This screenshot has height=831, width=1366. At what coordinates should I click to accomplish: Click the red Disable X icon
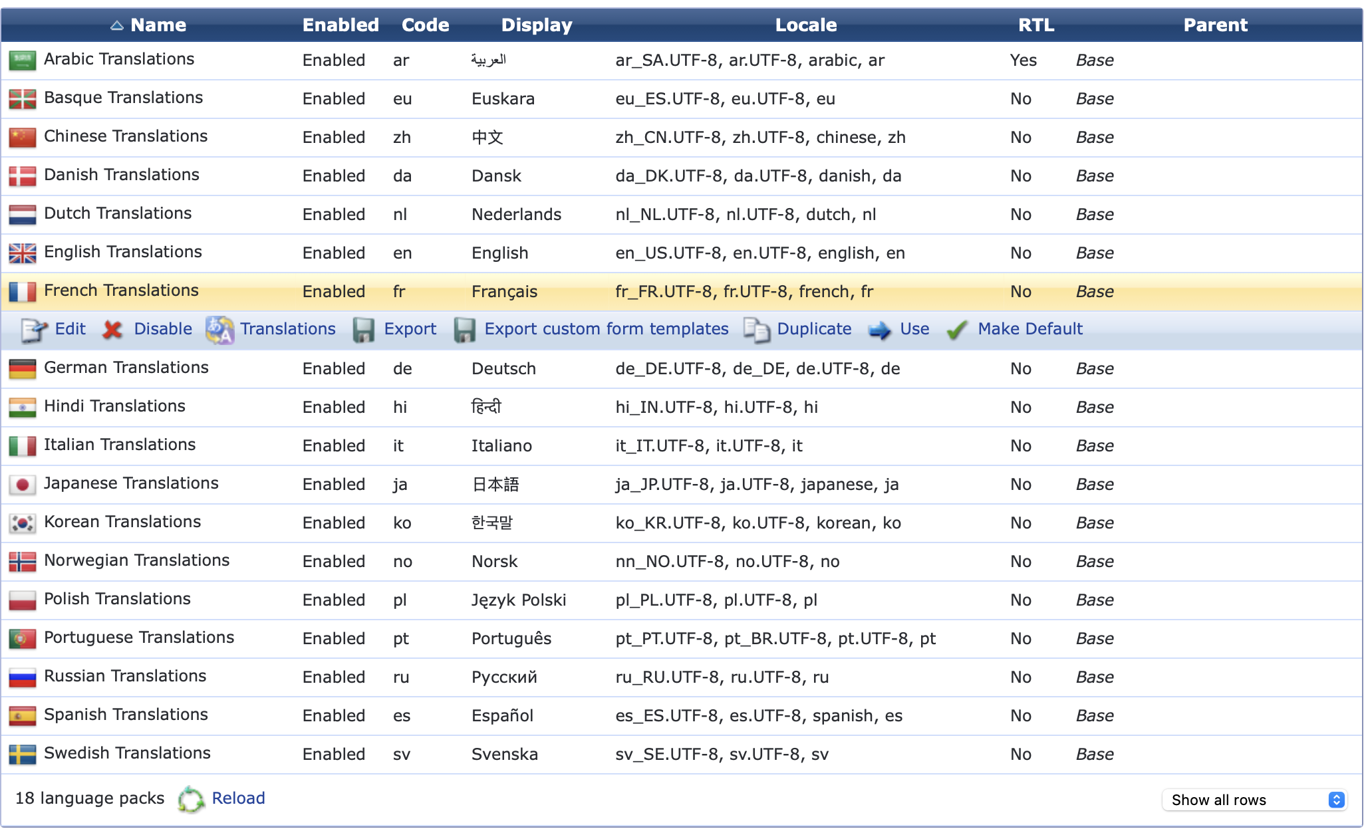click(113, 330)
